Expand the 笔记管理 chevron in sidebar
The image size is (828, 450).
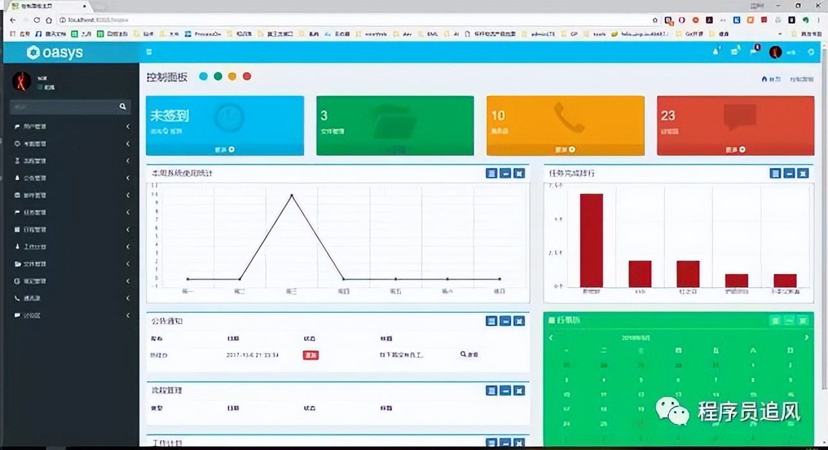(x=128, y=281)
